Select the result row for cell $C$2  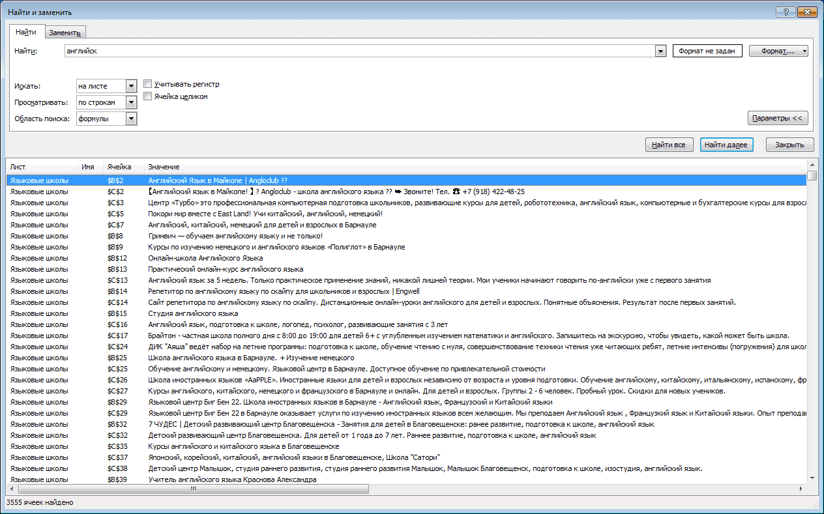tap(406, 192)
